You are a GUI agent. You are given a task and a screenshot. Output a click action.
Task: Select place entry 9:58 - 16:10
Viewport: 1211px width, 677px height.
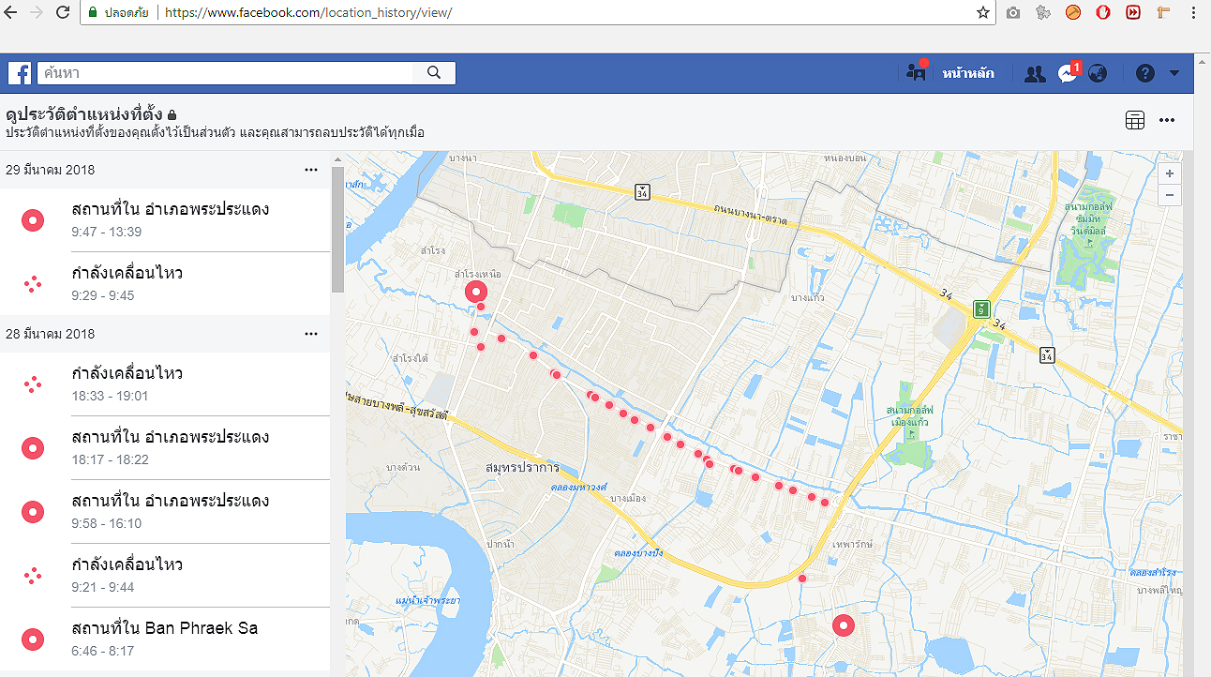(x=165, y=512)
